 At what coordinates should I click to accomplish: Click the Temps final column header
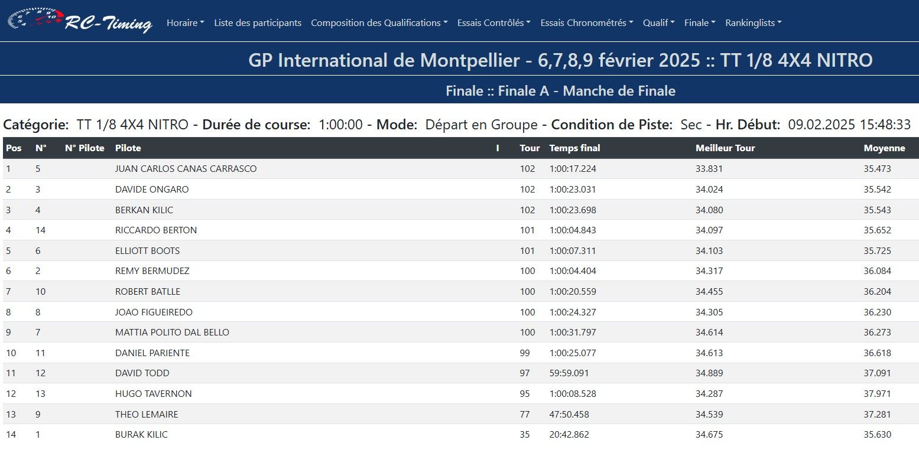[x=574, y=148]
